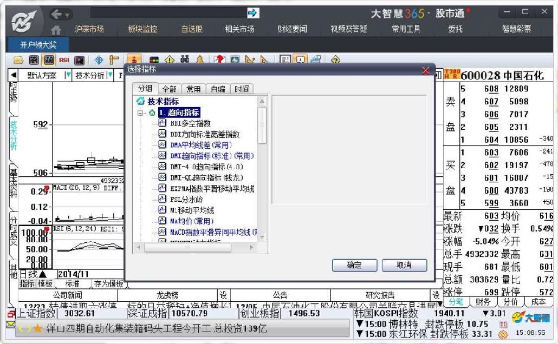558x344 pixels.
Task: Open the 财务 tab under quote panel
Action: click(x=483, y=302)
